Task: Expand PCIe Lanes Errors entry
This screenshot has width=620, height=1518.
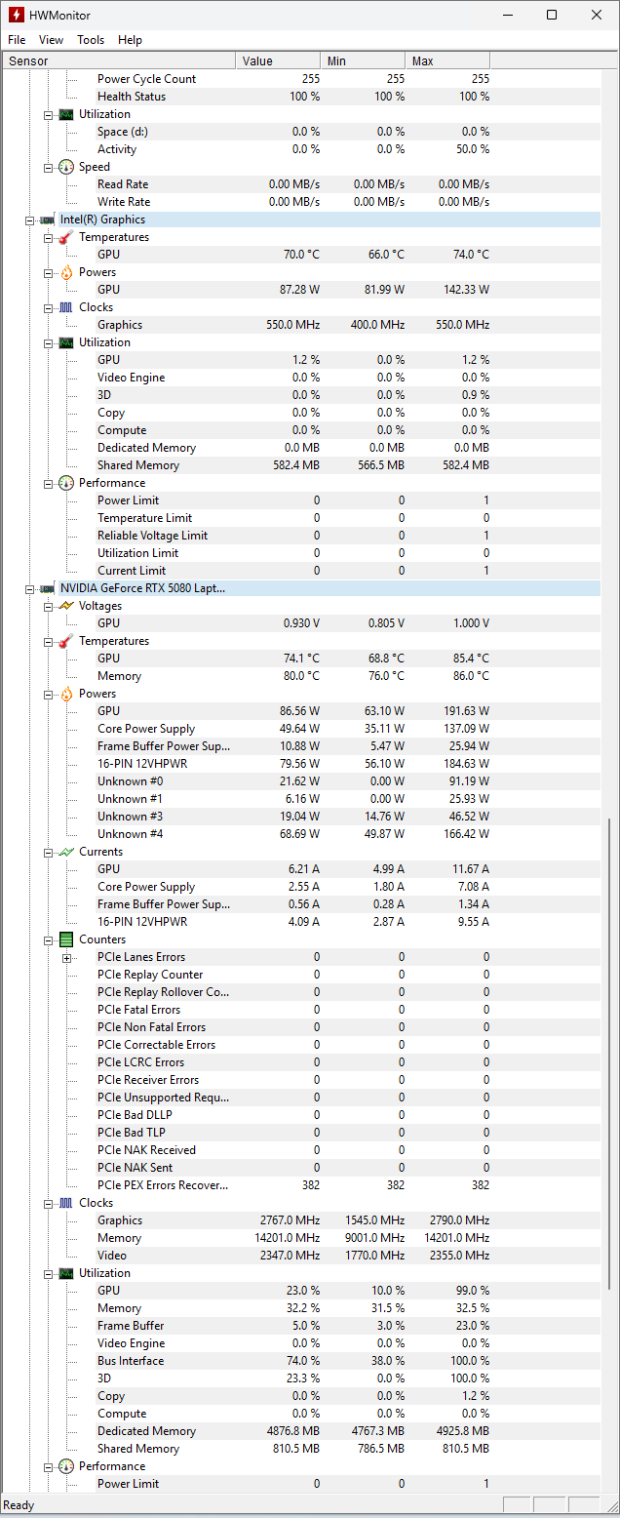Action: pos(66,957)
